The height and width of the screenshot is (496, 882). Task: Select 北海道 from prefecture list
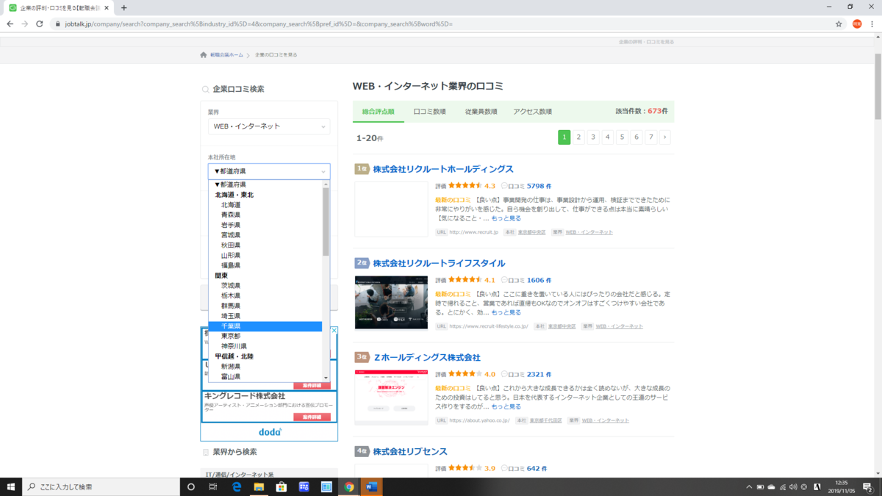click(x=231, y=205)
